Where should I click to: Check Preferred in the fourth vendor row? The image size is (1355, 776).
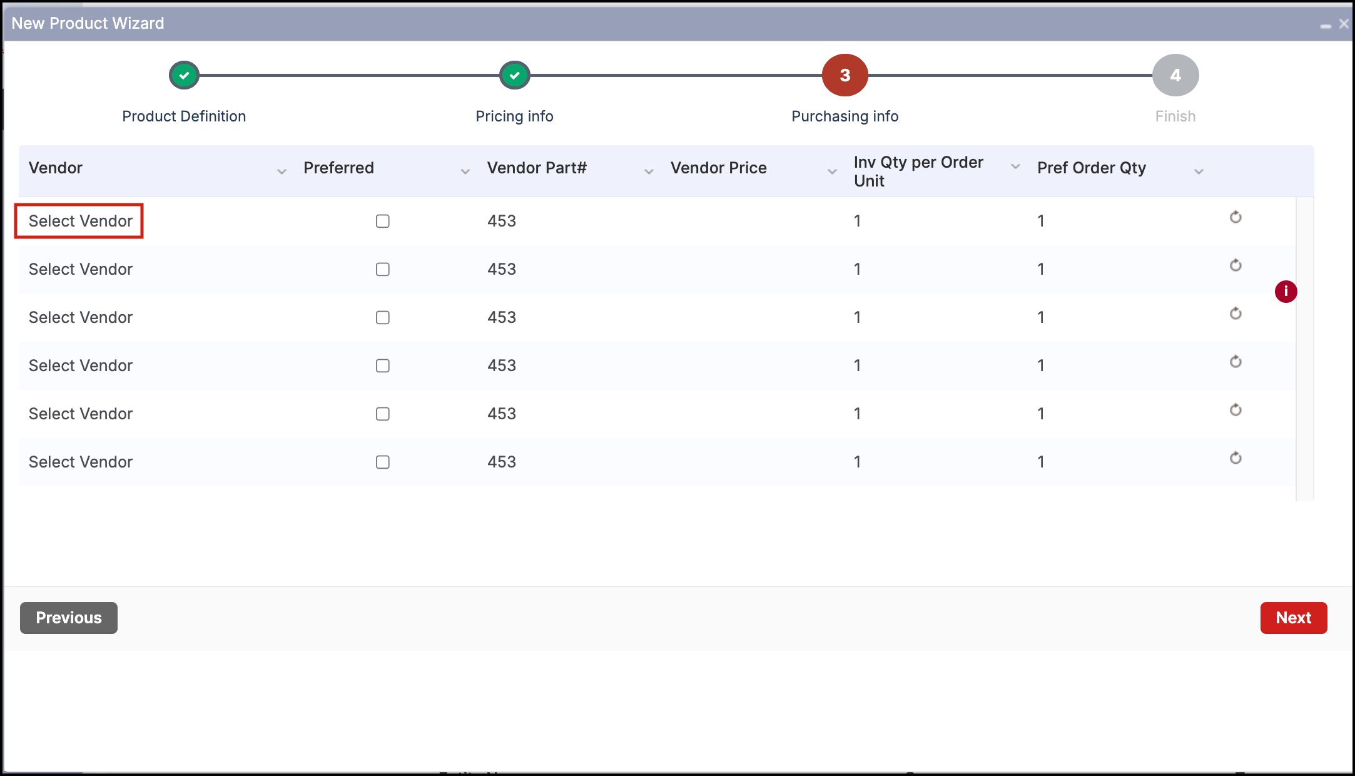[382, 365]
